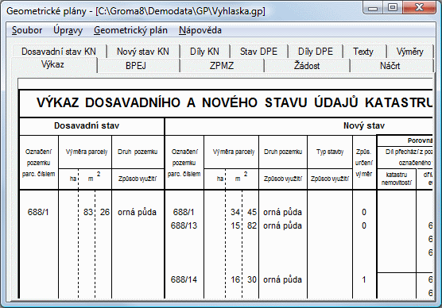Switch to the Dosavadní stav KN tab
This screenshot has width=442, height=308.
(59, 52)
